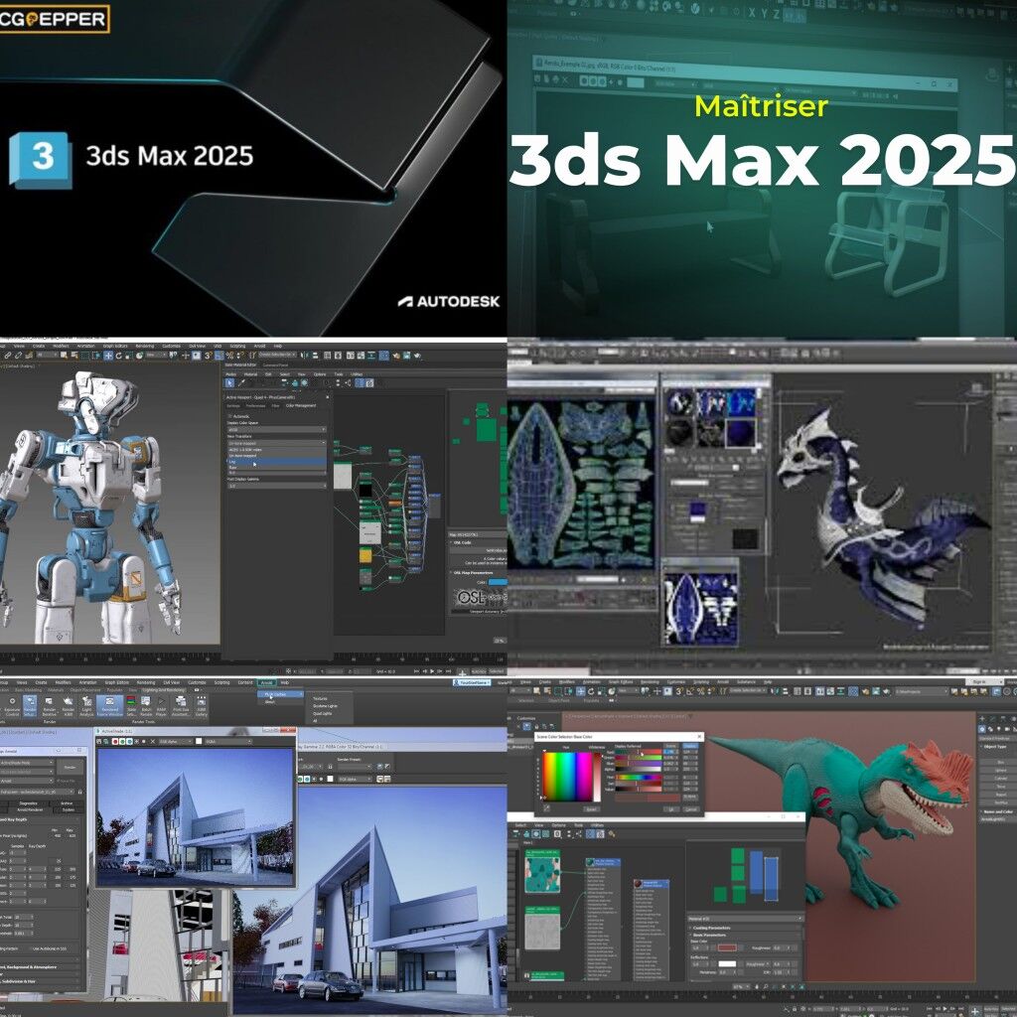The image size is (1017, 1017).
Task: Open the Display Color Space dropdown
Action: 277,429
